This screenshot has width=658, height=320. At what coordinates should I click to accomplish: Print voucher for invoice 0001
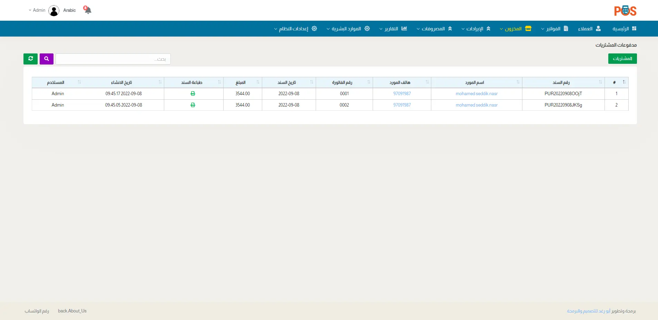click(193, 94)
